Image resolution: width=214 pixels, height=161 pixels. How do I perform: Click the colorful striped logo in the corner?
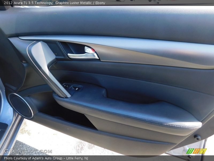(196, 151)
